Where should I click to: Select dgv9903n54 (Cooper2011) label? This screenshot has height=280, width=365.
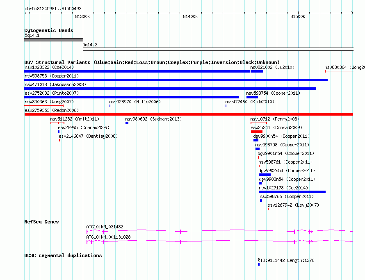click(287, 179)
